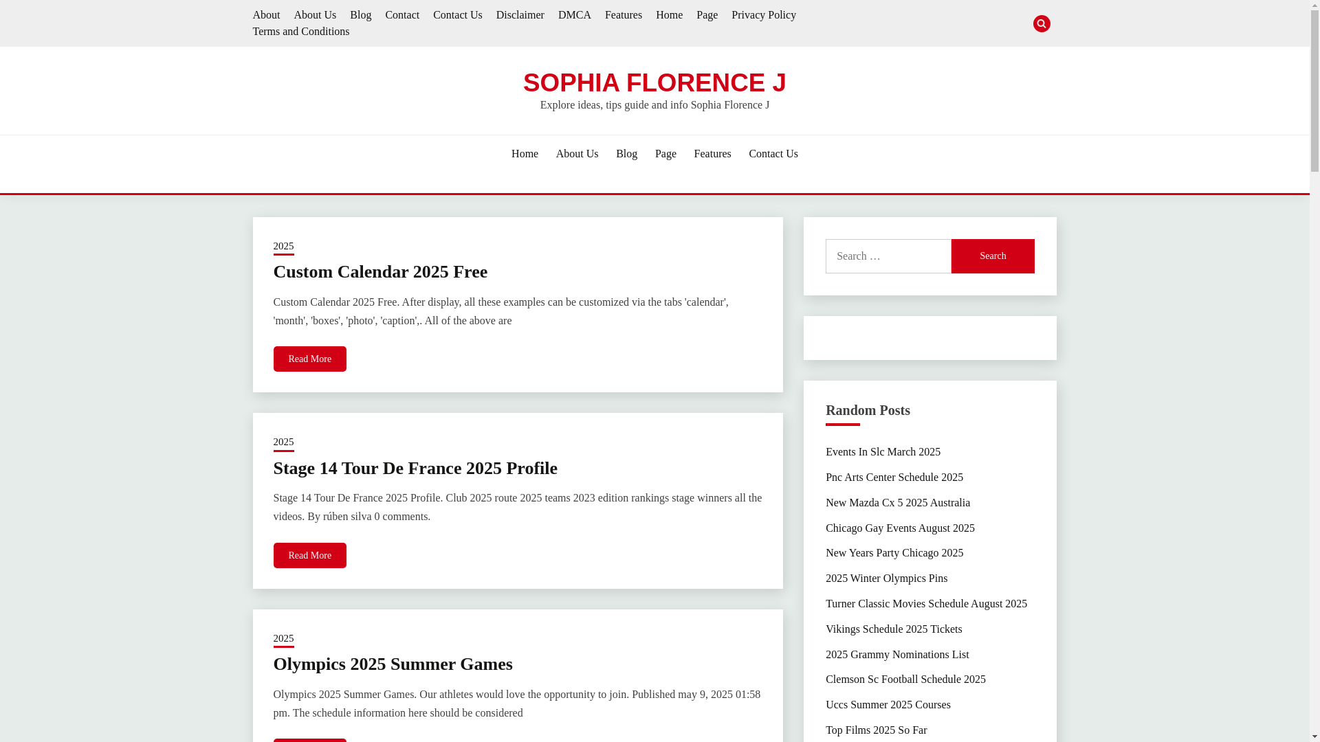Go to Home in top menu
The height and width of the screenshot is (742, 1320).
tap(669, 15)
